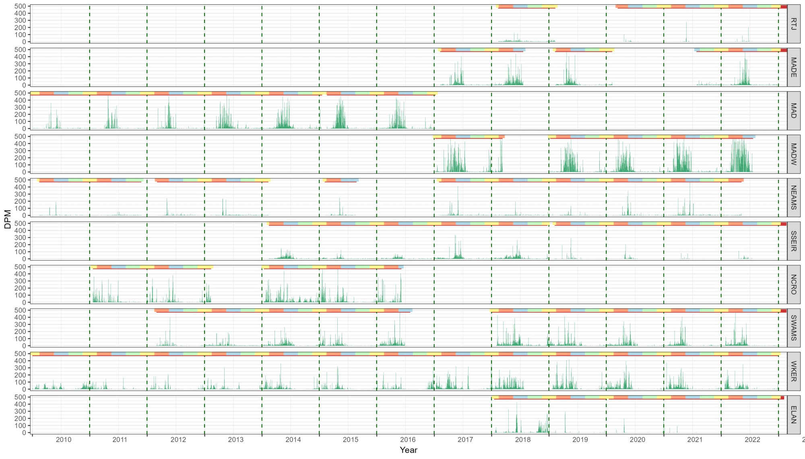Image resolution: width=805 pixels, height=459 pixels.
Task: Select the NEAMS panel strip label
Action: [793, 197]
